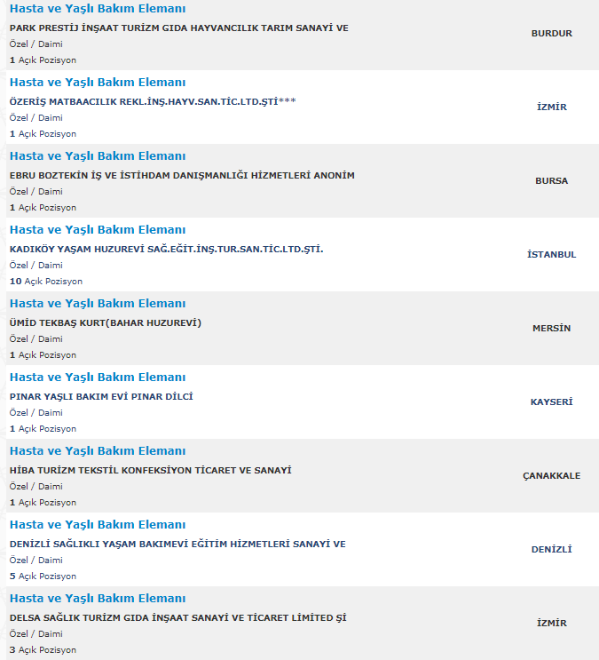
Task: Click the KAYSERİ location label
Action: pyautogui.click(x=551, y=402)
